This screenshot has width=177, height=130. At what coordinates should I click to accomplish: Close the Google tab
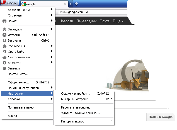[x=65, y=4]
